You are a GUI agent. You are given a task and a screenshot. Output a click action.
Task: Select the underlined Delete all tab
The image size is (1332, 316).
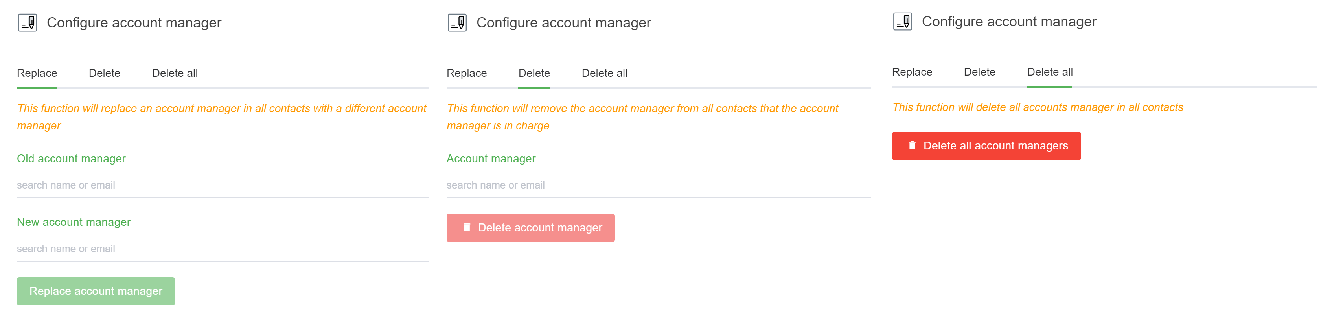click(x=1050, y=72)
